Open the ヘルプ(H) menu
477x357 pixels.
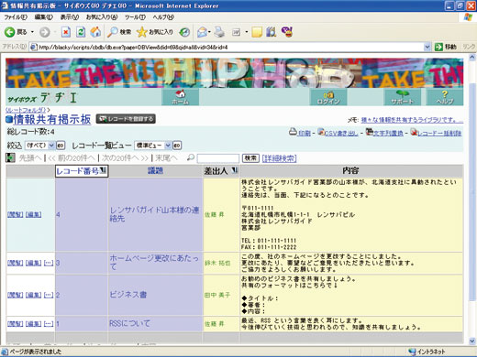click(163, 17)
